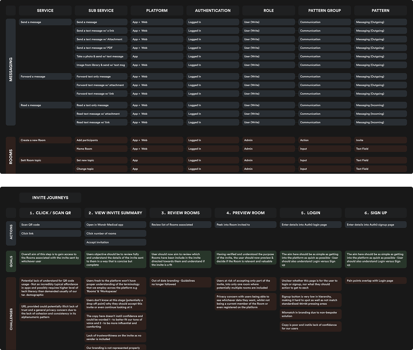
Task: Click the 'Create a new Room' cell
Action: pyautogui.click(x=45, y=140)
